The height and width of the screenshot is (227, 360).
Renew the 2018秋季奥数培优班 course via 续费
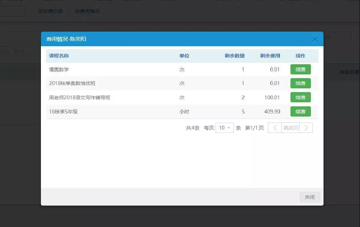300,83
